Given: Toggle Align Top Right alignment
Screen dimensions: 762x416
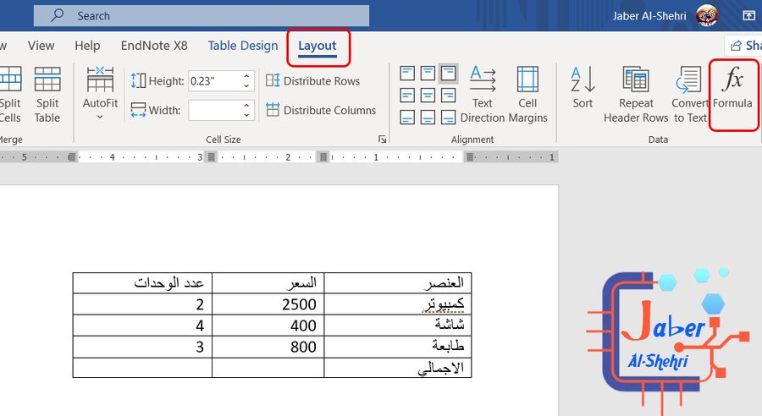Looking at the screenshot, I should tap(448, 74).
